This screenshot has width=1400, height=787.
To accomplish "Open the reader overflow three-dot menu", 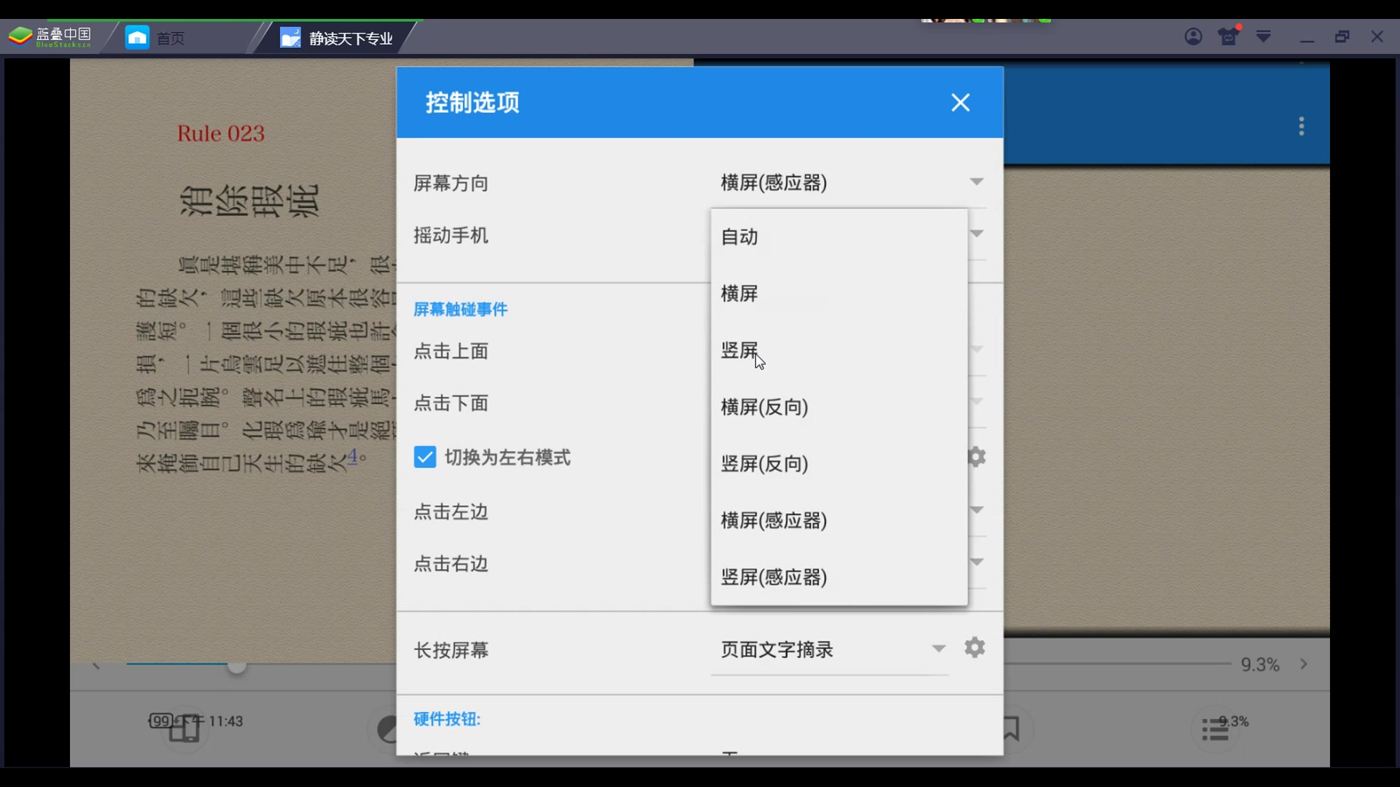I will tap(1302, 126).
